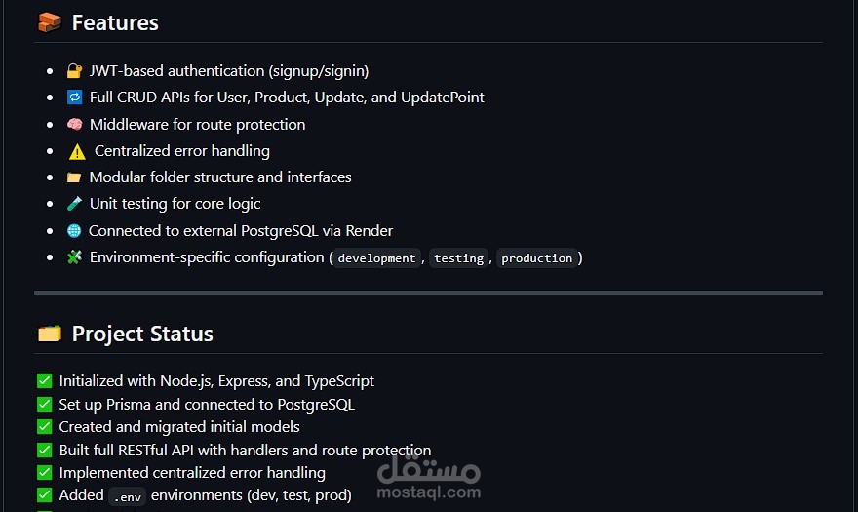Click the puzzle piece emoji beside Environment-specific configuration
Screen dimensions: 858x512
(74, 256)
